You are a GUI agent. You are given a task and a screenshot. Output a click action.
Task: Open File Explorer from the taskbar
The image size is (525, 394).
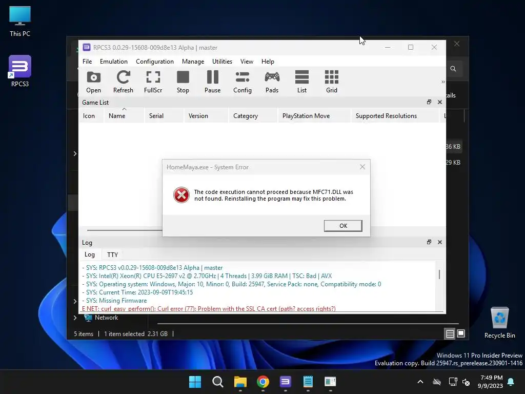pyautogui.click(x=240, y=382)
